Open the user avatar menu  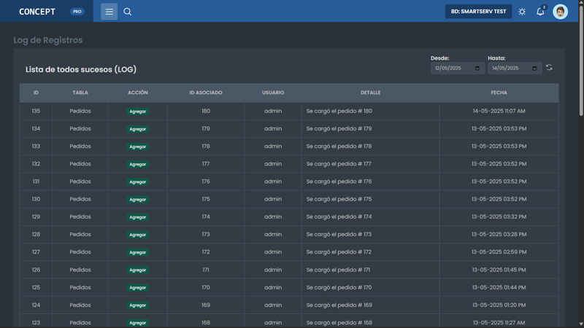561,12
